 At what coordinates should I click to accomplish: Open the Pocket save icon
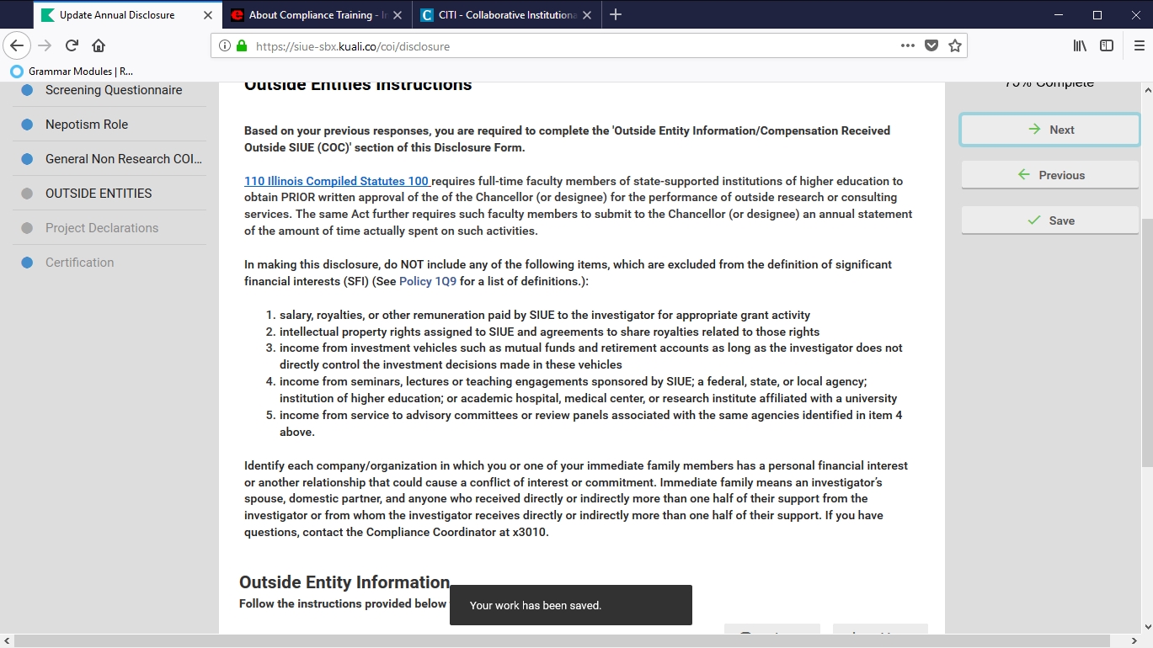(931, 45)
